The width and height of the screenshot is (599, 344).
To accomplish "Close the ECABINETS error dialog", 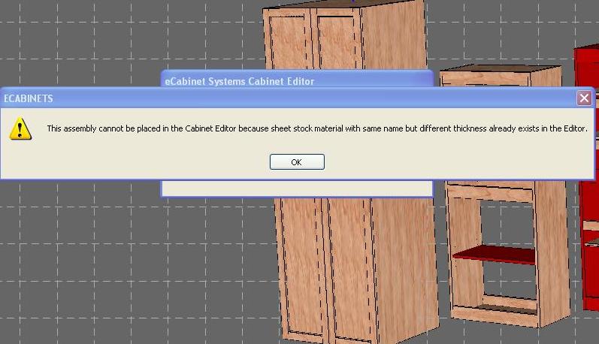I will tap(584, 98).
